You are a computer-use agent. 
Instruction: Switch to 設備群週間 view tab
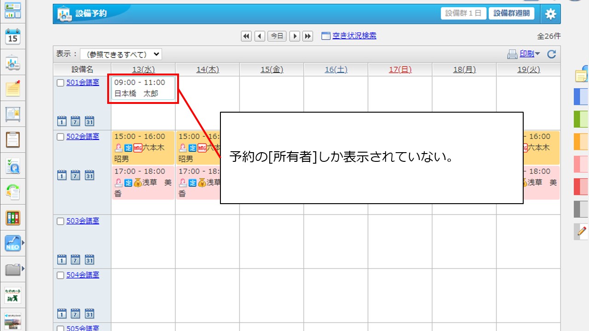[511, 13]
